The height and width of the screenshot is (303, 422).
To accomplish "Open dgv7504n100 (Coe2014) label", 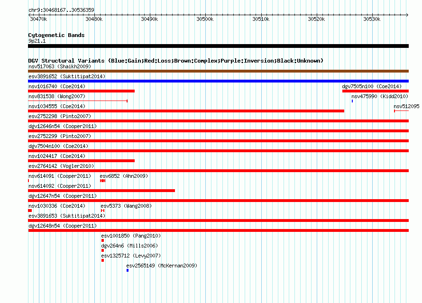I will pos(58,146).
